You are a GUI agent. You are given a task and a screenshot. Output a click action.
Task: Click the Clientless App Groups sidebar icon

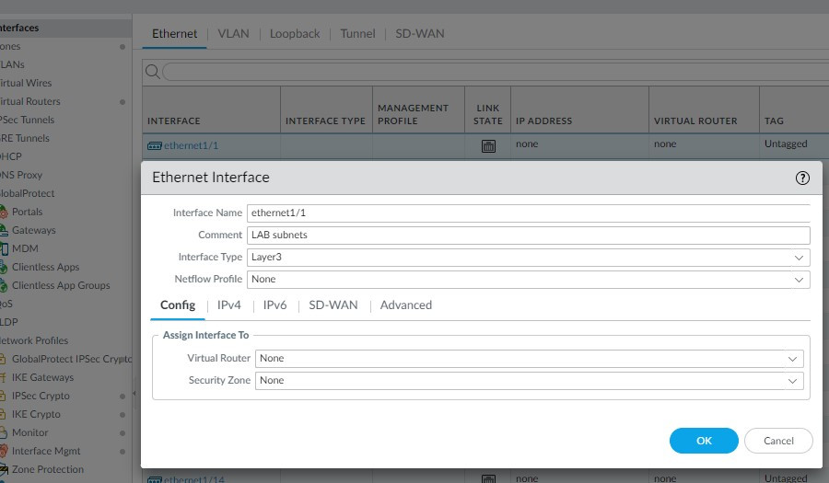click(3, 285)
